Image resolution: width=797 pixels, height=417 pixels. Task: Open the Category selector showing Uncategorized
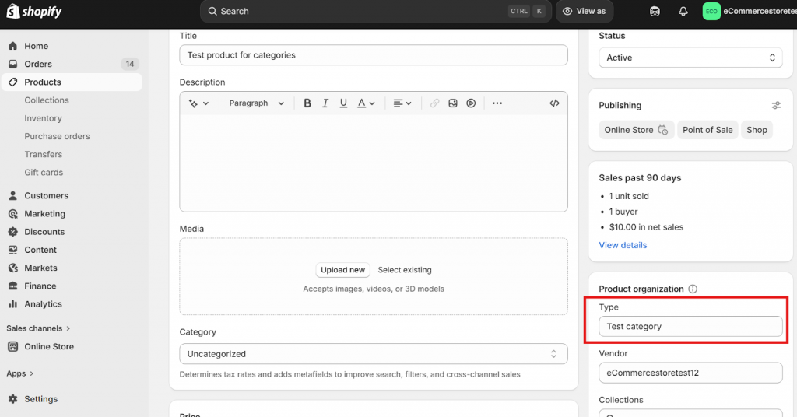373,354
